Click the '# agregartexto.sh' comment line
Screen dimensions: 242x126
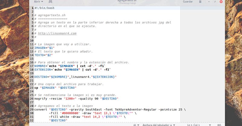(50, 15)
